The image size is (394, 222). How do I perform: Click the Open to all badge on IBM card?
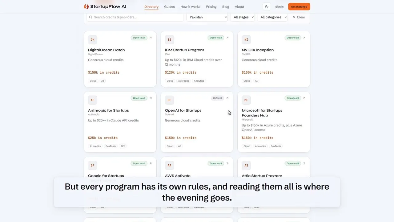pyautogui.click(x=216, y=38)
